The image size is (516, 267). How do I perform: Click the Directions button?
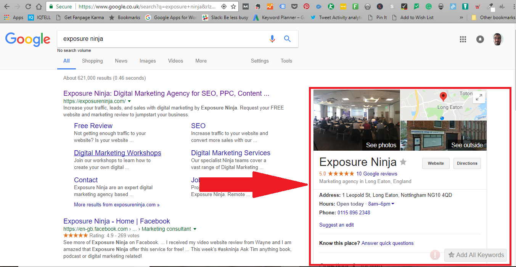pyautogui.click(x=467, y=163)
